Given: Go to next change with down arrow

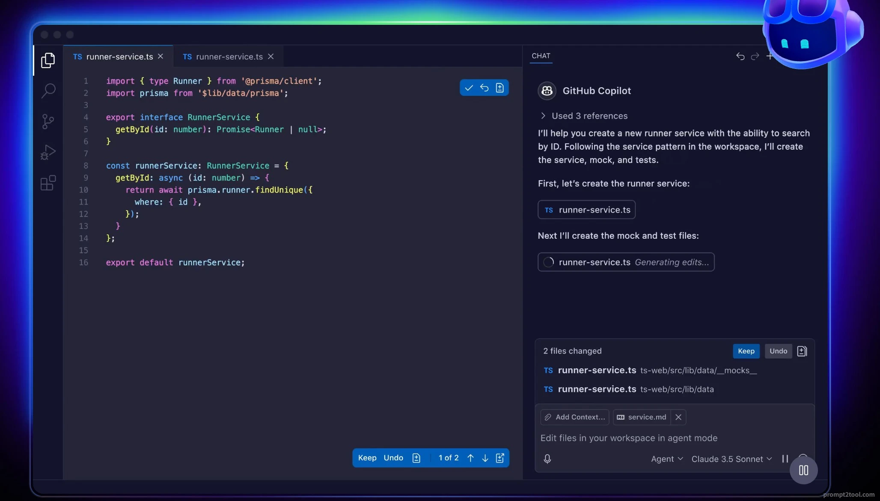Looking at the screenshot, I should pos(485,458).
